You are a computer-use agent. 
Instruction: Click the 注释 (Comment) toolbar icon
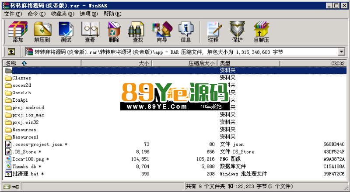click(213, 31)
